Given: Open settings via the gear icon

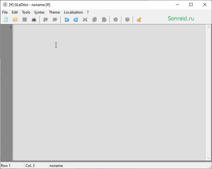Looking at the screenshot, I should [116, 20].
